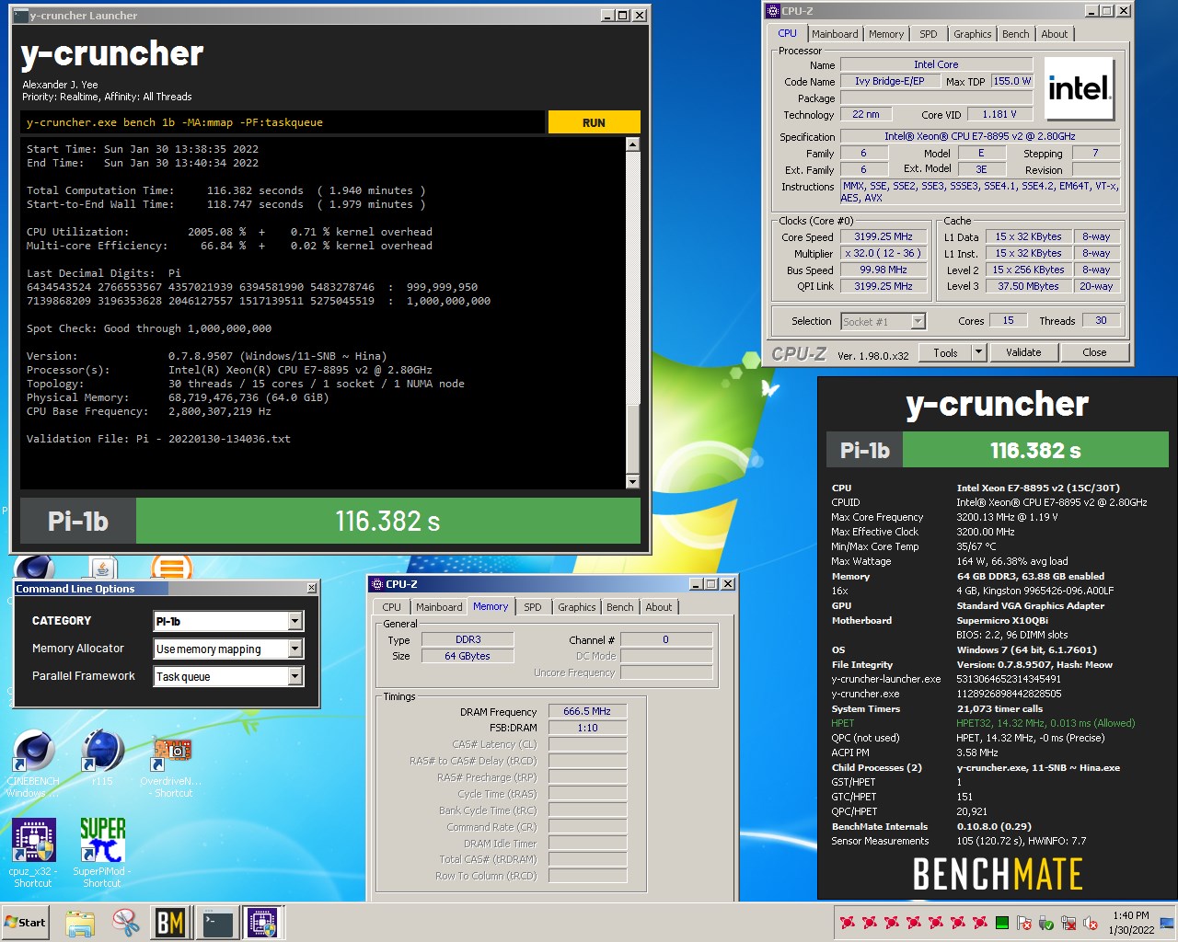This screenshot has width=1178, height=942.
Task: Open Graphics tab in lower CPU-Z window
Action: 577,607
